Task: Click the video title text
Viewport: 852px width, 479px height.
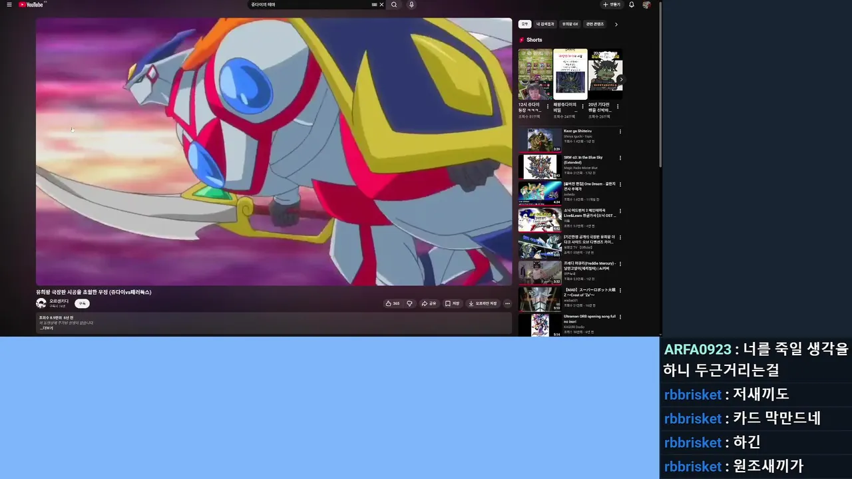Action: coord(94,292)
